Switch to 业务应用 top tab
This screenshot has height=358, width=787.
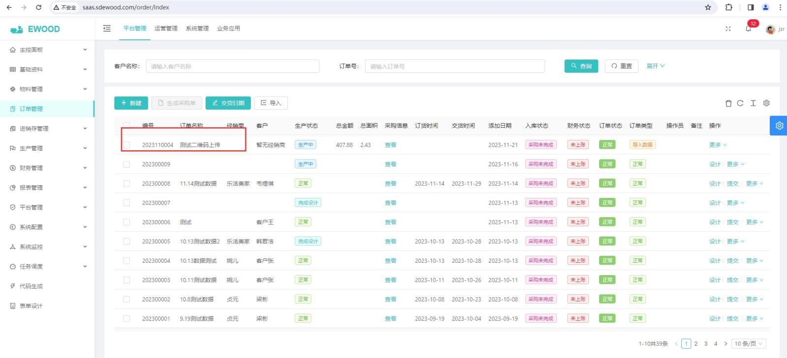pyautogui.click(x=228, y=28)
